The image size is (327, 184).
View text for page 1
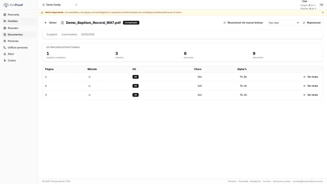point(311,77)
